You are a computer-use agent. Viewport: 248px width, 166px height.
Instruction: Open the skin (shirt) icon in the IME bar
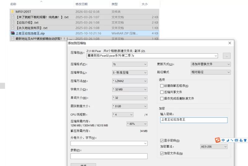[245, 140]
